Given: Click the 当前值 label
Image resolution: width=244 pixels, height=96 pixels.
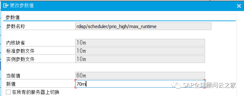Looking at the screenshot, I should click(x=13, y=76).
